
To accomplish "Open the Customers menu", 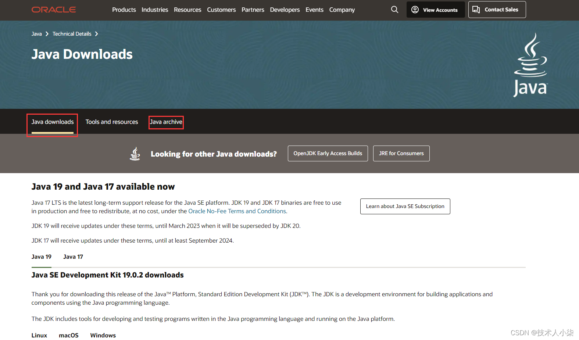I will [221, 10].
